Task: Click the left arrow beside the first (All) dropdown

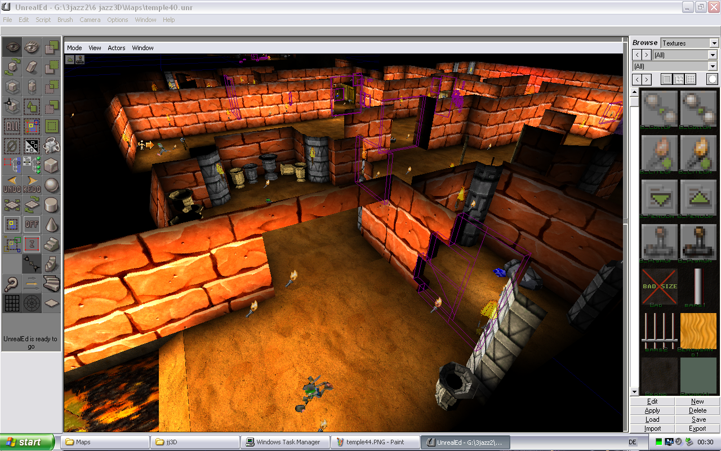Action: (637, 55)
